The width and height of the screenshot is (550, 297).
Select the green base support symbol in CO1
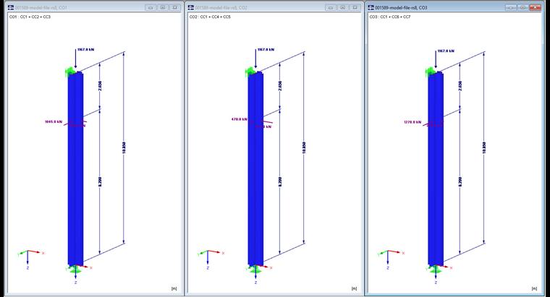75,270
